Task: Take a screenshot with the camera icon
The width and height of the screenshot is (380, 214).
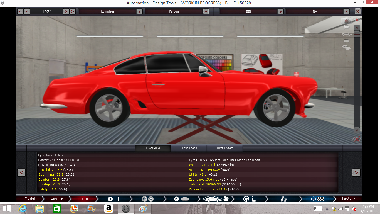Action: [346, 21]
